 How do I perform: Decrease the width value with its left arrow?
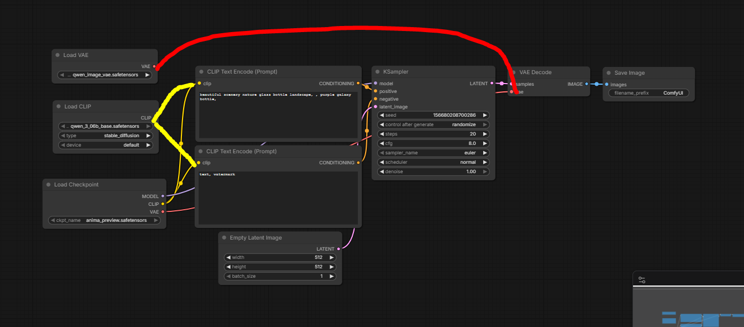[227, 257]
